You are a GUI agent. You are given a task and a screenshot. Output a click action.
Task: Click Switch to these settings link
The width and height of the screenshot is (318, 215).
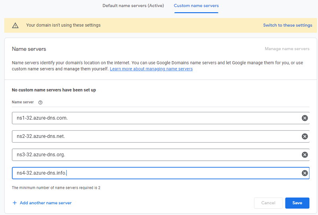pyautogui.click(x=287, y=25)
